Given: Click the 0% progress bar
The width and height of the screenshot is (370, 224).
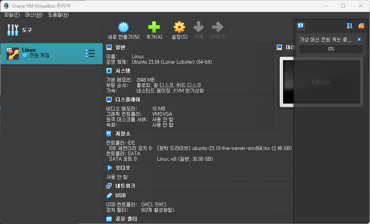Looking at the screenshot, I should [331, 49].
